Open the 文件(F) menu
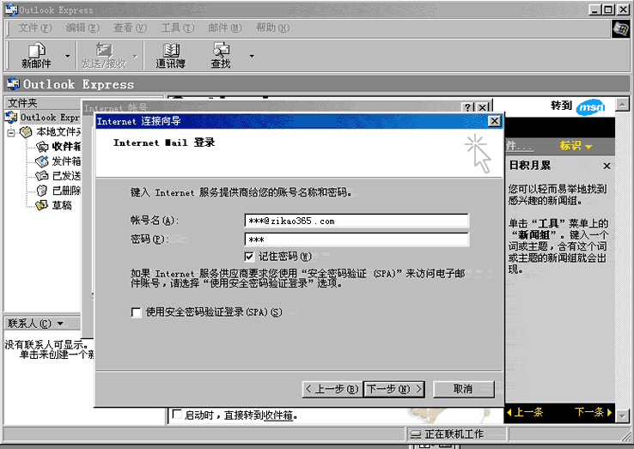 (x=35, y=27)
